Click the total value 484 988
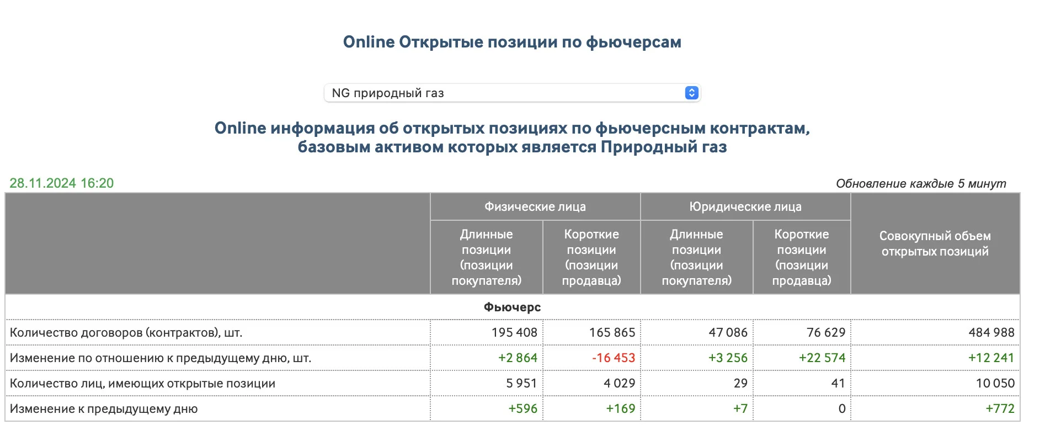Viewport: 1045px width, 446px height. [991, 333]
